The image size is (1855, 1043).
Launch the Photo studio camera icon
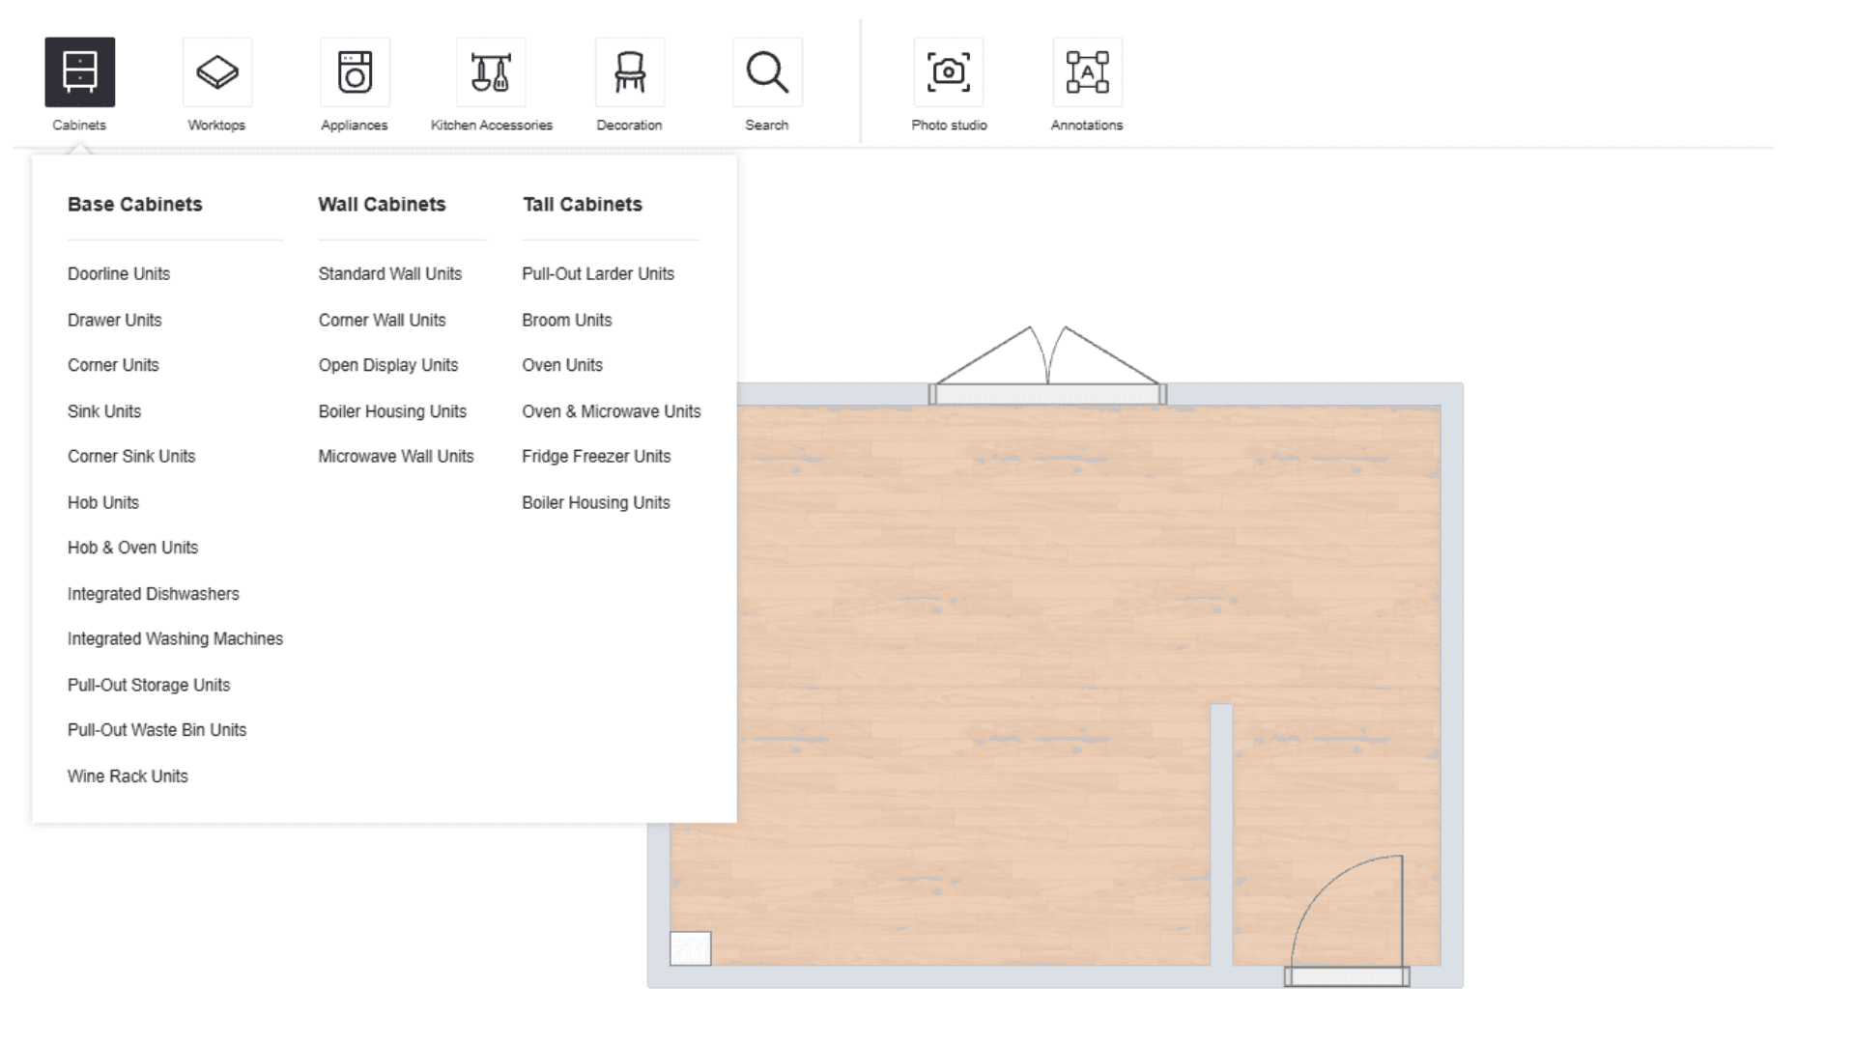949,72
